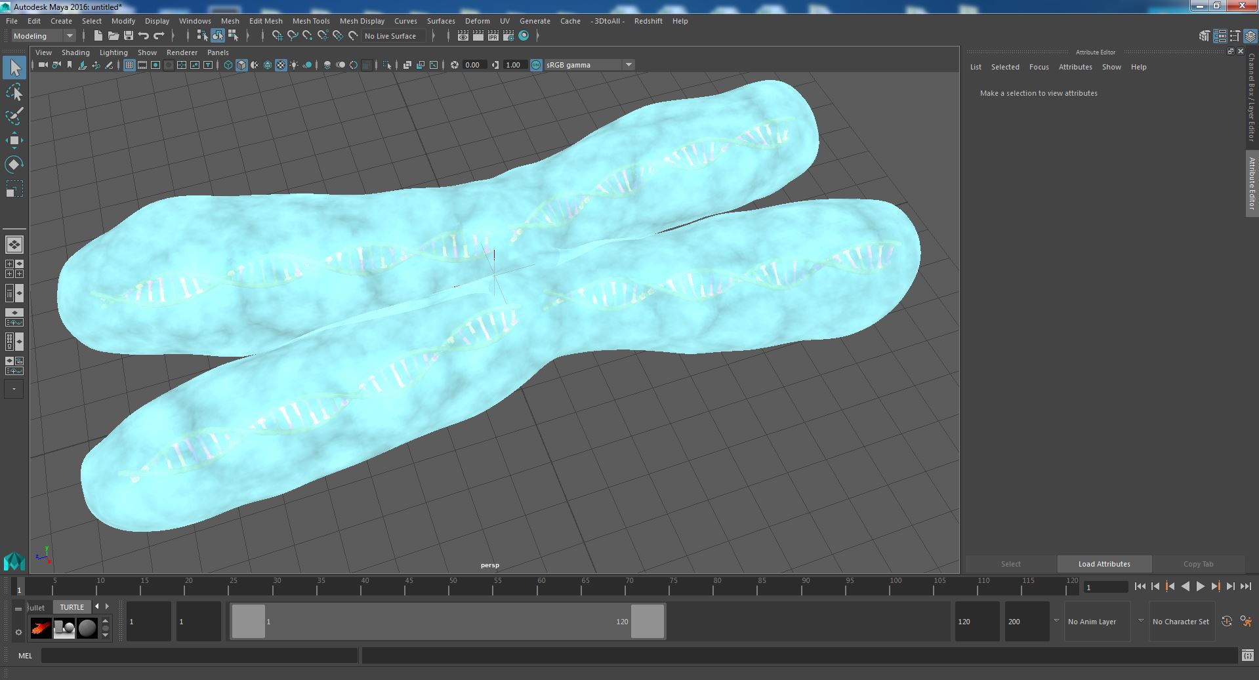Screen dimensions: 1259x680
Task: Open the shelf options menu icon
Action: (18, 631)
